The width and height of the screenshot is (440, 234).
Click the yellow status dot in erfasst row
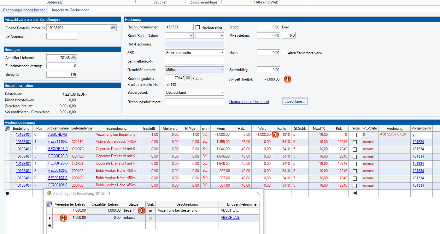pos(150,218)
